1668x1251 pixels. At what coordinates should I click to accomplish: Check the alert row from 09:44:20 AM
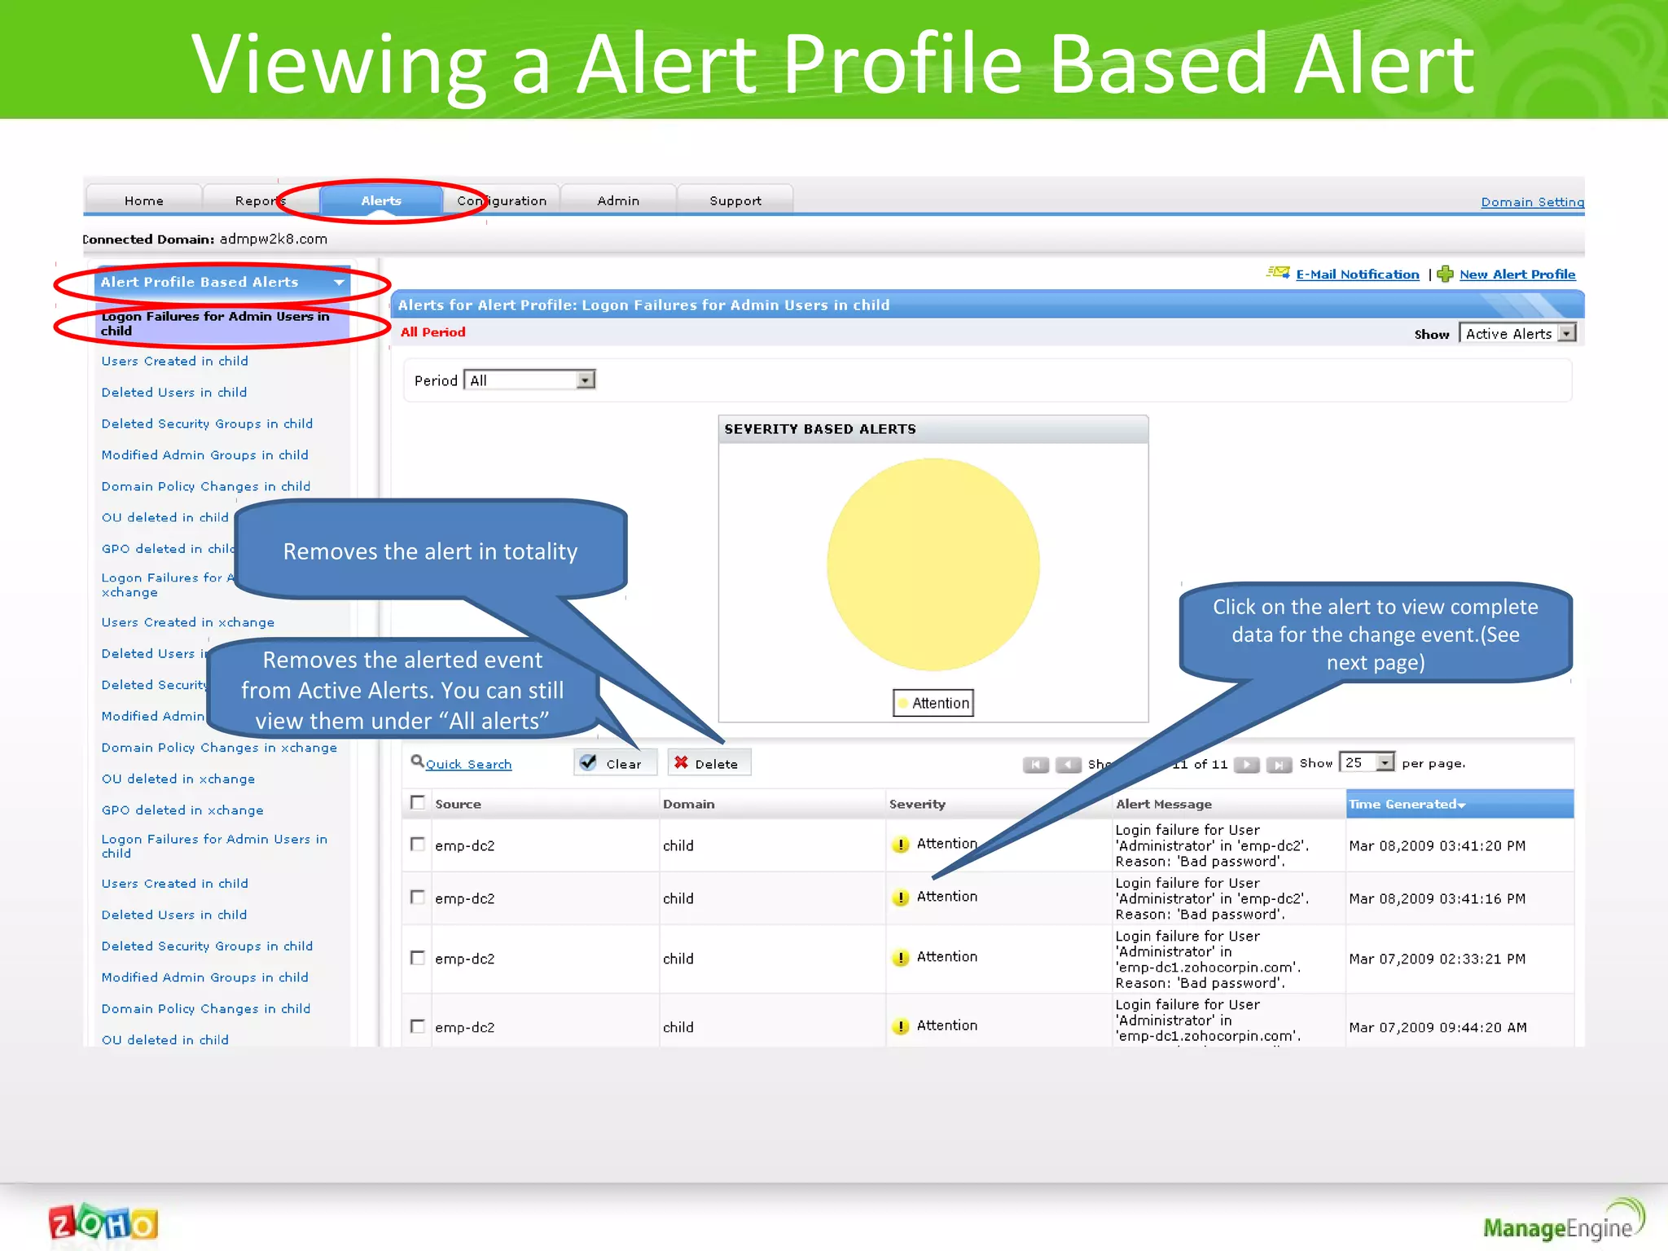(x=418, y=1026)
